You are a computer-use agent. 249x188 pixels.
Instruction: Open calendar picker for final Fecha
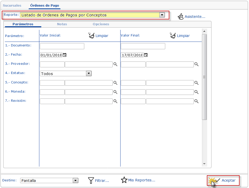tap(146, 55)
